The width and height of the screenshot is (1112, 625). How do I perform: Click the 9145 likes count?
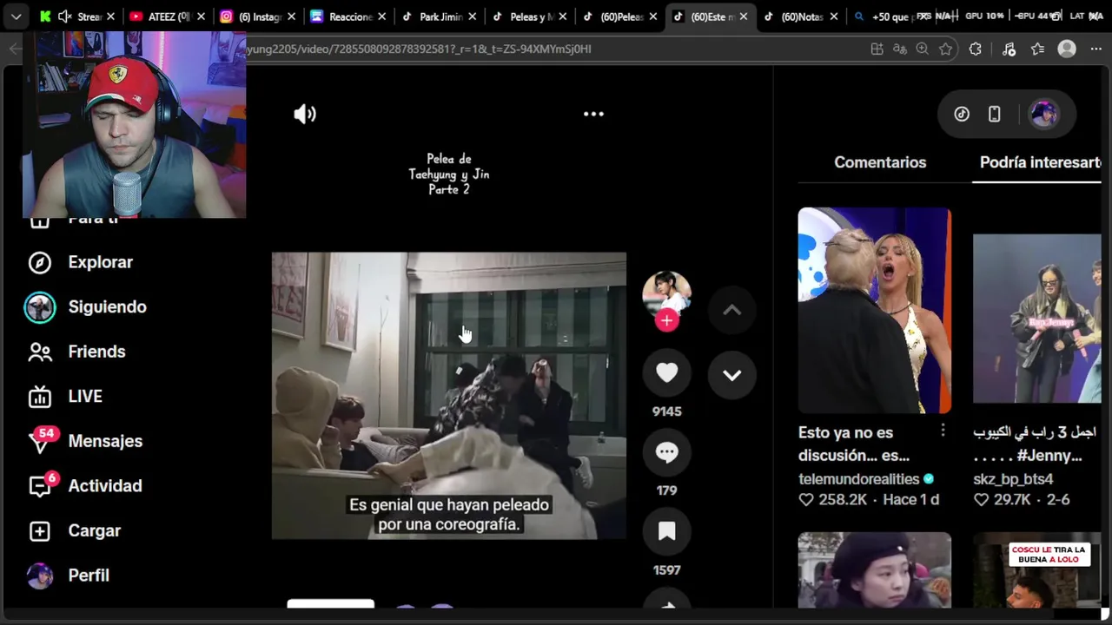click(x=666, y=411)
